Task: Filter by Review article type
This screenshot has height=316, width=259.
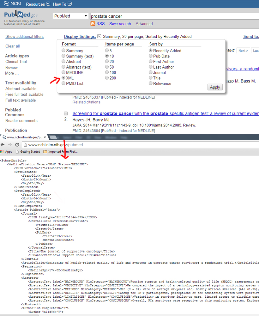Action: point(11,67)
